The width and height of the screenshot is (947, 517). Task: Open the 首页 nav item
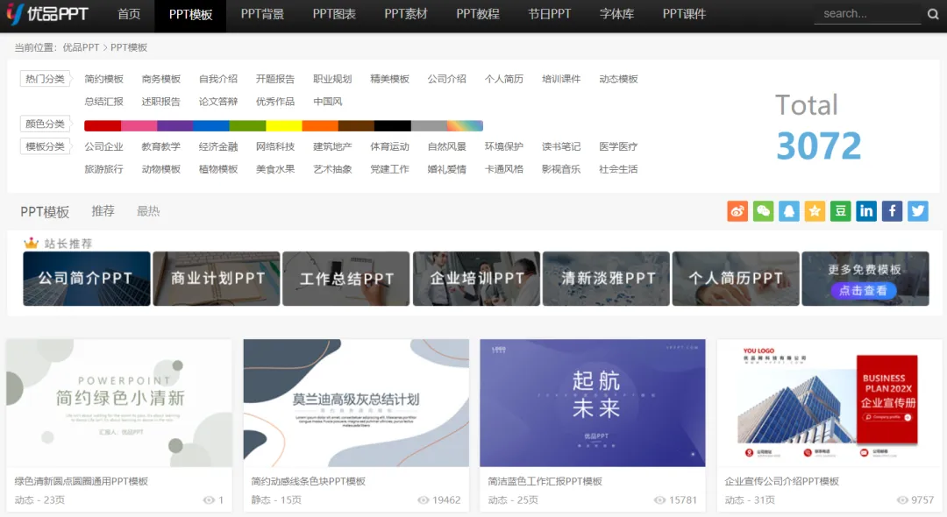coord(129,14)
